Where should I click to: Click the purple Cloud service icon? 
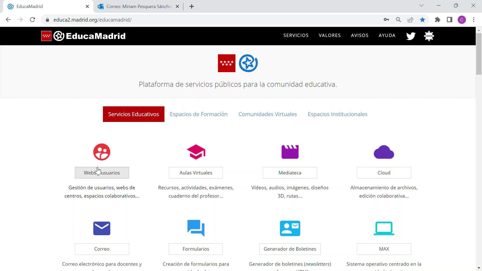[384, 152]
